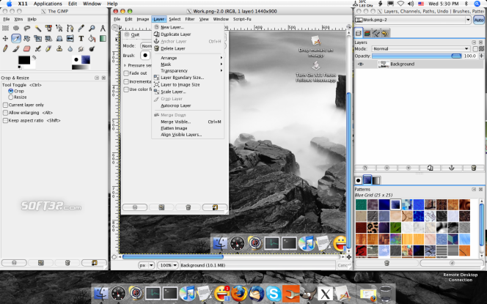The width and height of the screenshot is (487, 304).
Task: Click Duplicate Layer menu entry
Action: tap(177, 34)
